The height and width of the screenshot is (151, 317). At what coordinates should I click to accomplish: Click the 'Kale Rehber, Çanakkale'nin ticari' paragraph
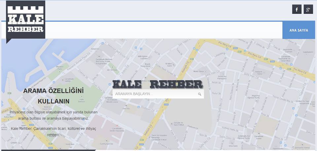coord(53,132)
